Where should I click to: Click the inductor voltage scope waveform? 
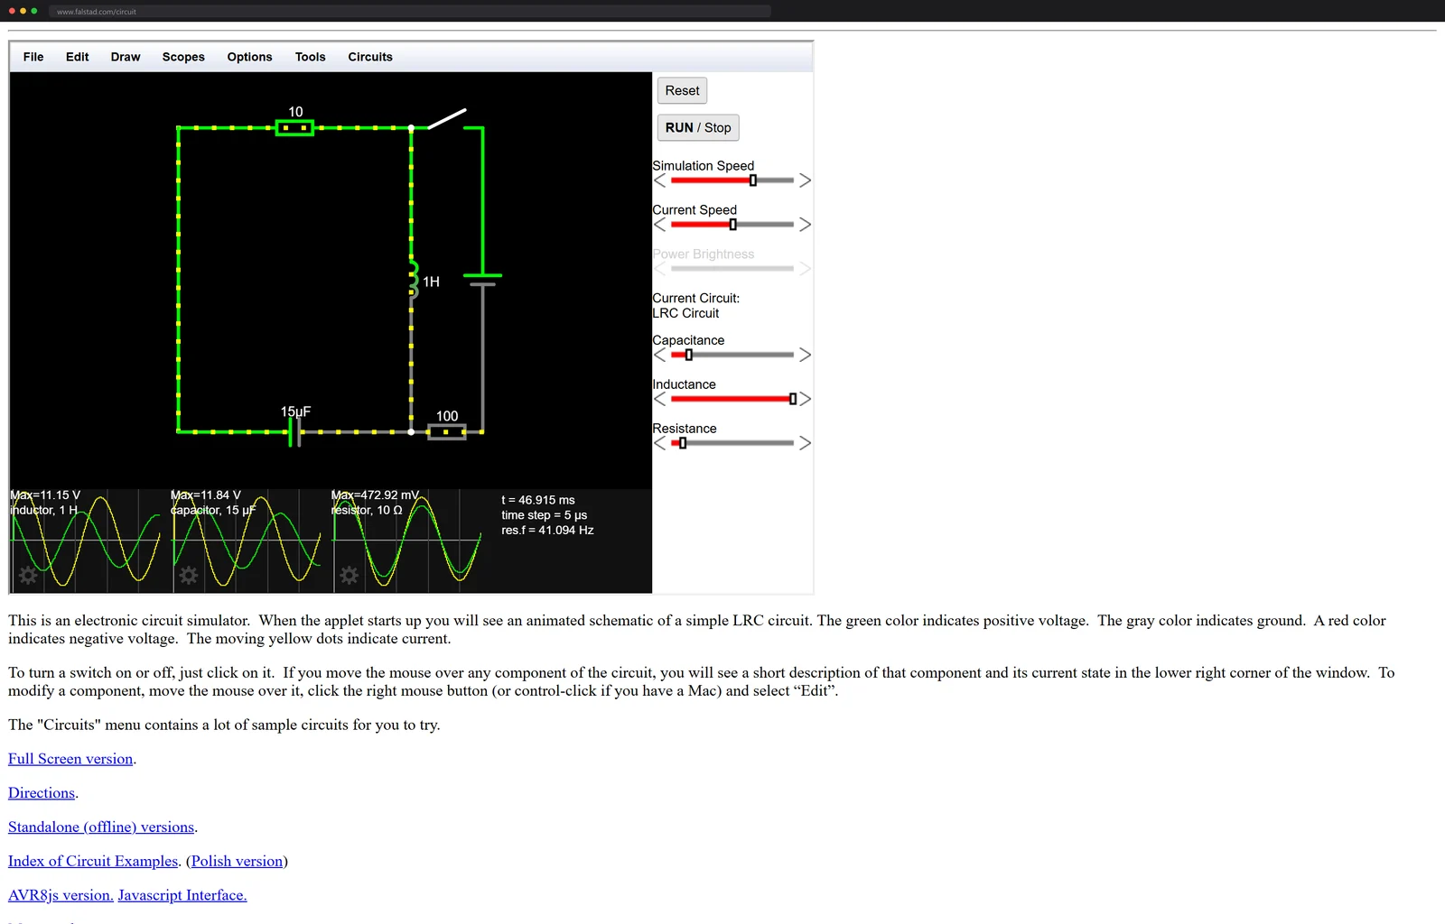point(86,541)
